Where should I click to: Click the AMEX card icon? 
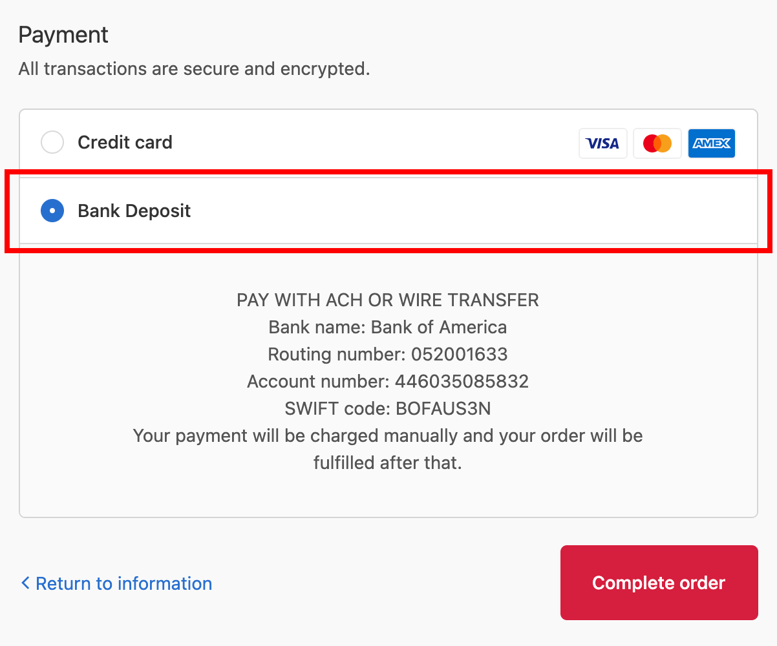(x=711, y=143)
